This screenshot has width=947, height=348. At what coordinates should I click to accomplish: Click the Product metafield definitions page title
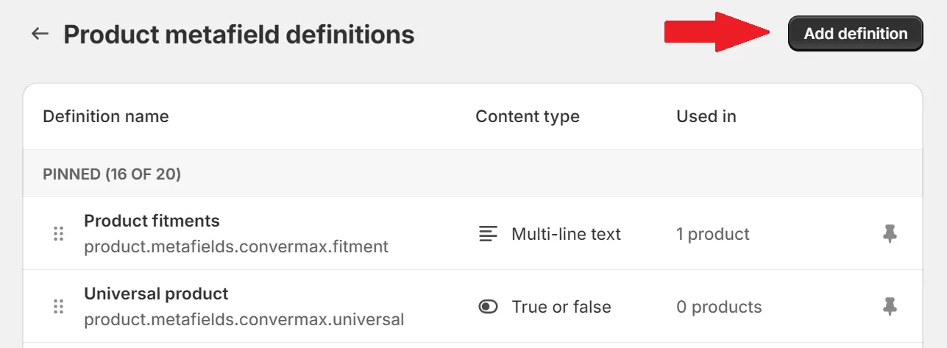(238, 34)
